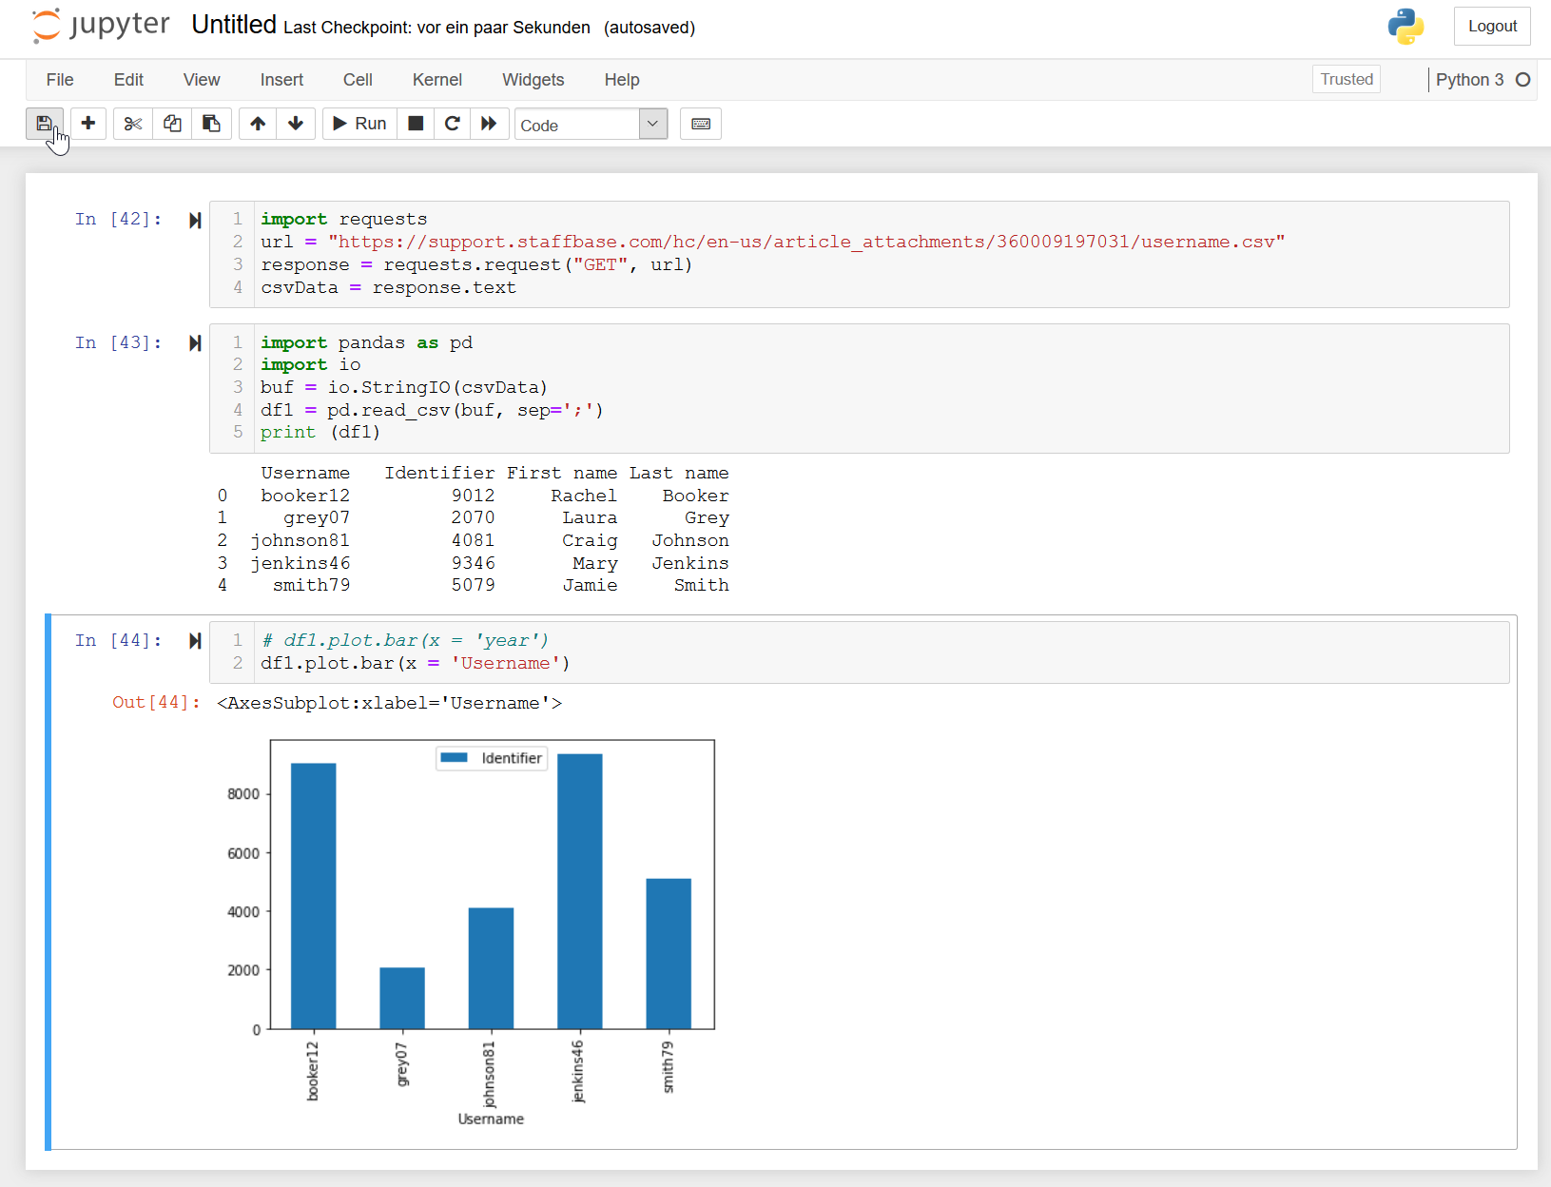Run cell 44 using its side run icon

tap(195, 641)
